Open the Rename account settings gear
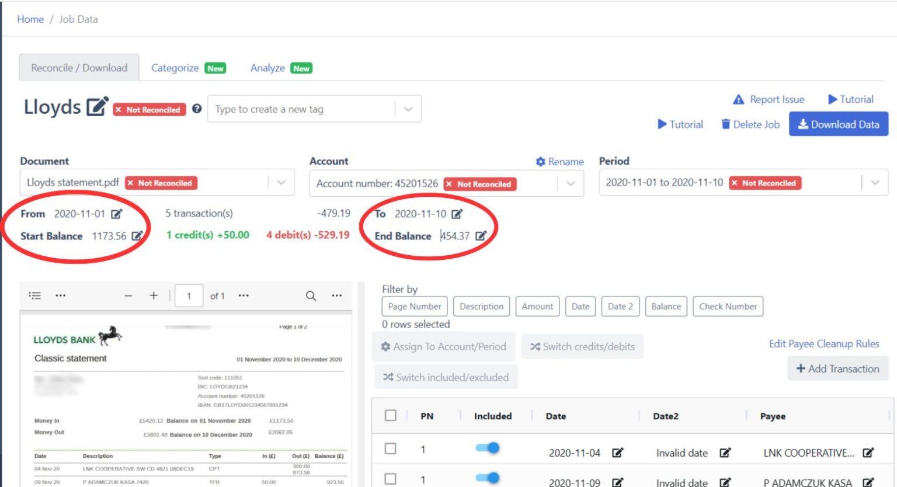This screenshot has width=897, height=487. pyautogui.click(x=542, y=161)
